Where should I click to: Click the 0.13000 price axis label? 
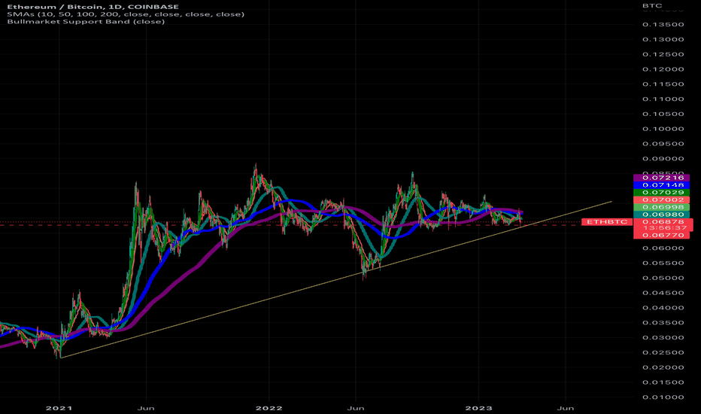pyautogui.click(x=663, y=39)
